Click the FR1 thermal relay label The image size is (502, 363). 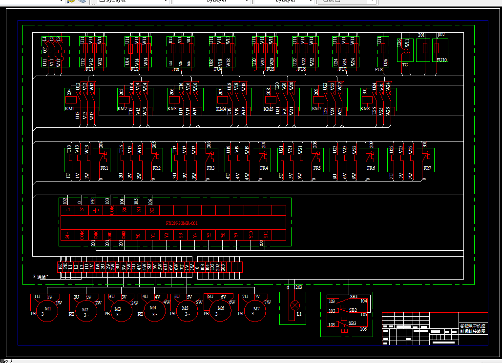tap(104, 168)
